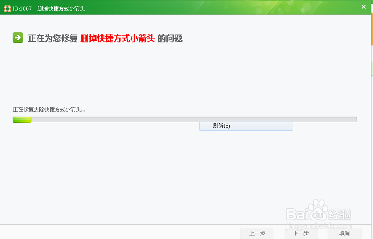Screen dimensions: 373x239
Task: Click status text 正在修复去除快捷方式小箭头...
Action: point(49,110)
